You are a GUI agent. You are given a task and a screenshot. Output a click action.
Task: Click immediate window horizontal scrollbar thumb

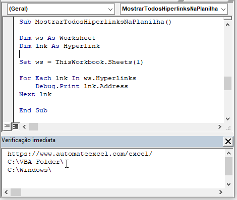click(x=16, y=192)
